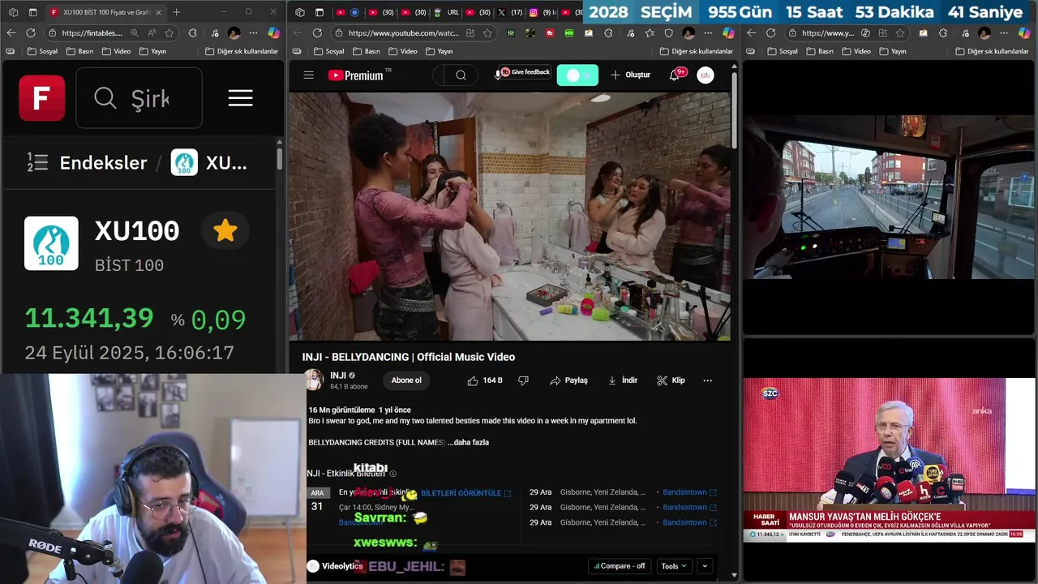The image size is (1038, 584).
Task: Click the XU100 breadcrumb icon
Action: click(184, 162)
